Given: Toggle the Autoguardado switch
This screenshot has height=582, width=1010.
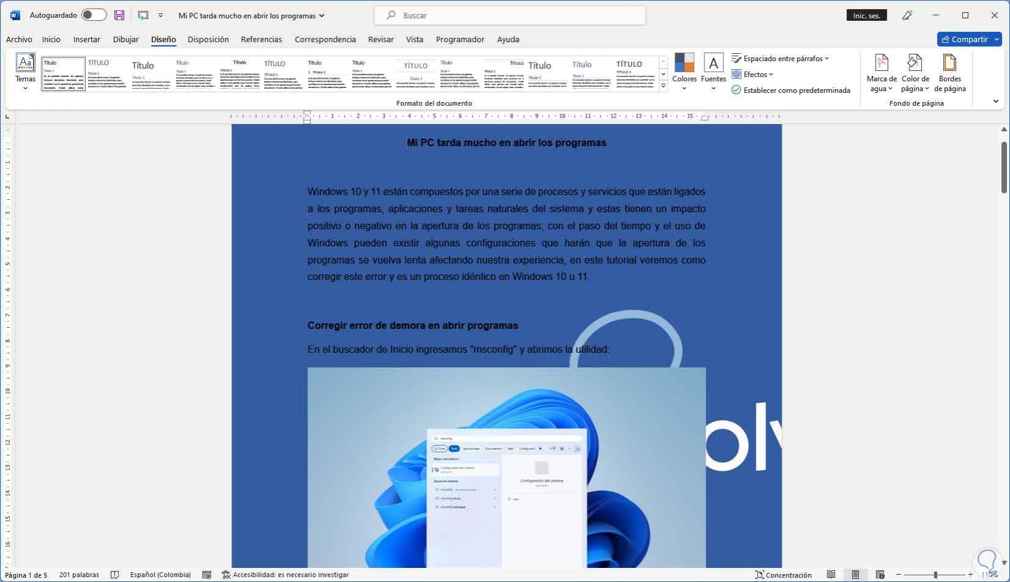Looking at the screenshot, I should [94, 15].
